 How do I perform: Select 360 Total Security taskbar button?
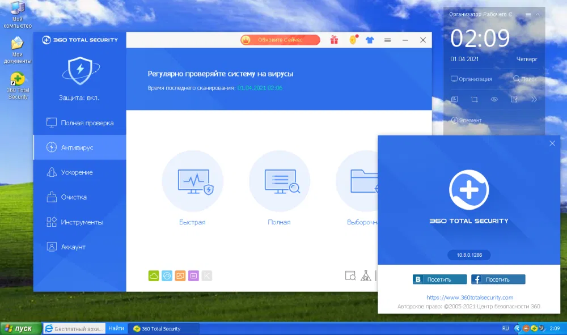(164, 329)
